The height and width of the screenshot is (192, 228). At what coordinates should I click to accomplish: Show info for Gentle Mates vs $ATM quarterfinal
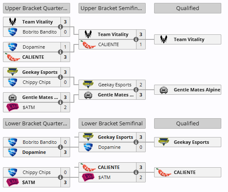click(x=60, y=102)
